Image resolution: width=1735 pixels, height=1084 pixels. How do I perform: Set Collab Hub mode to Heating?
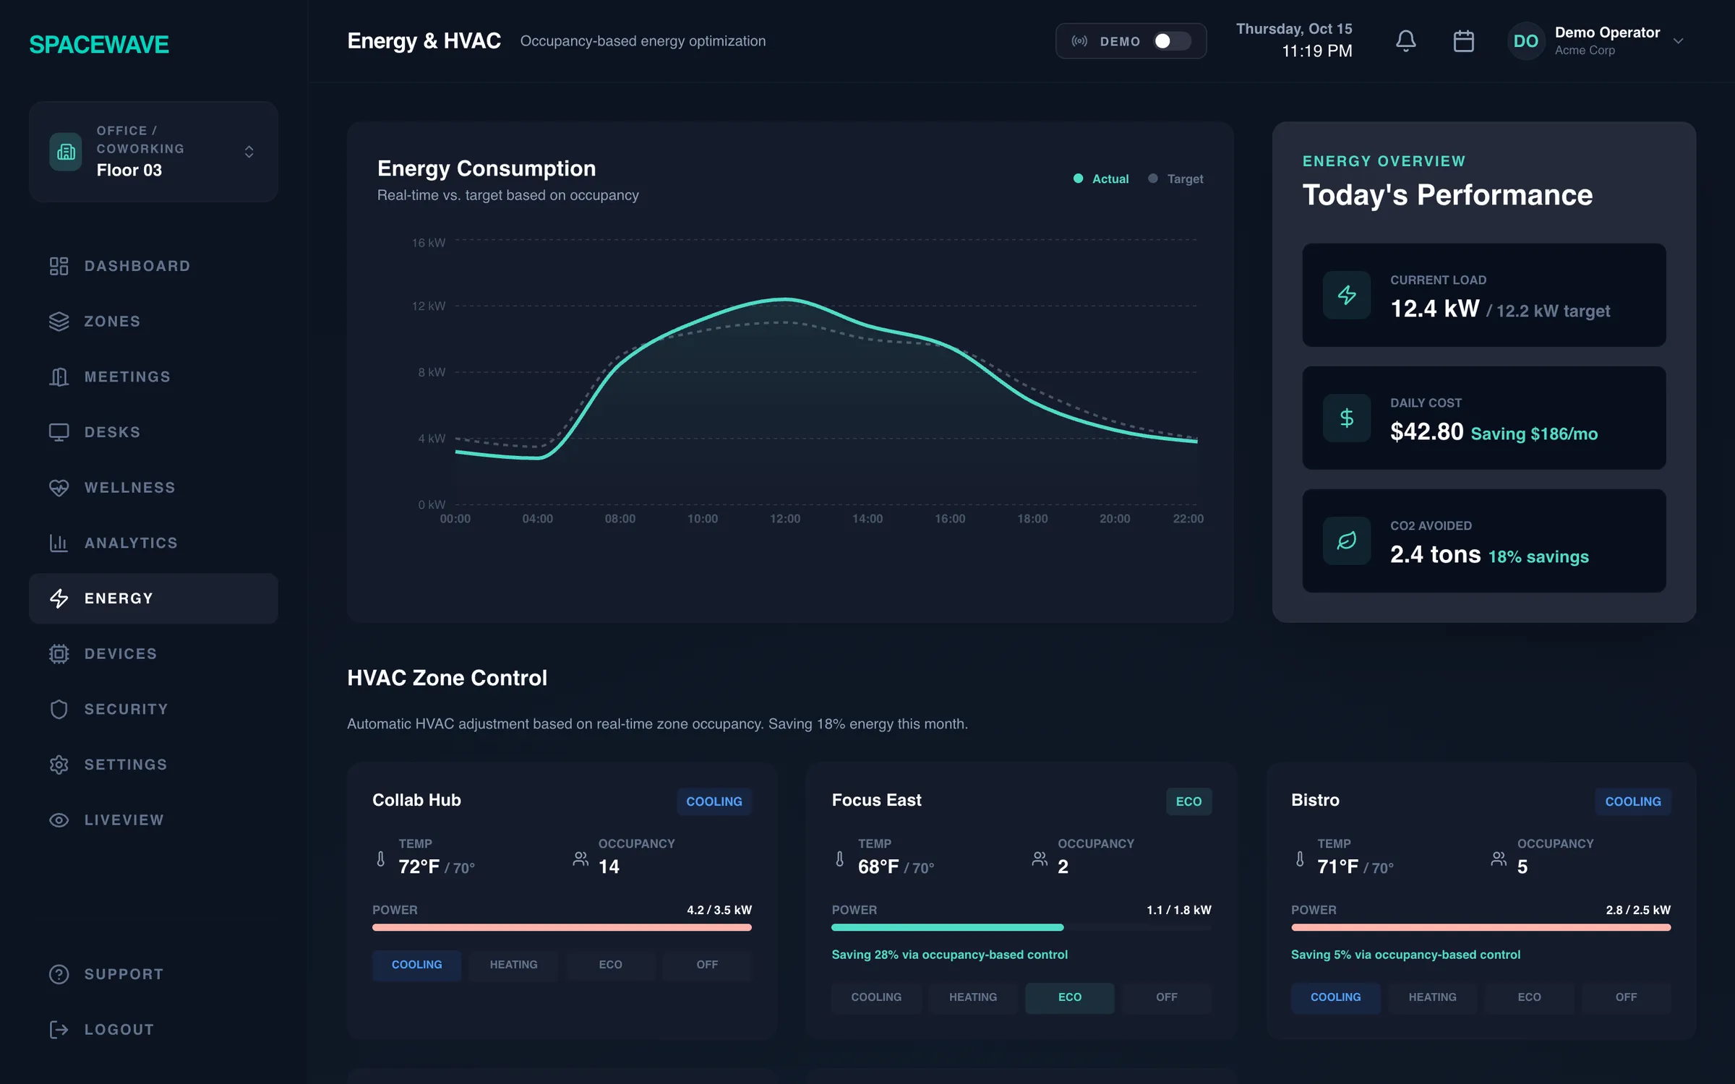click(514, 965)
